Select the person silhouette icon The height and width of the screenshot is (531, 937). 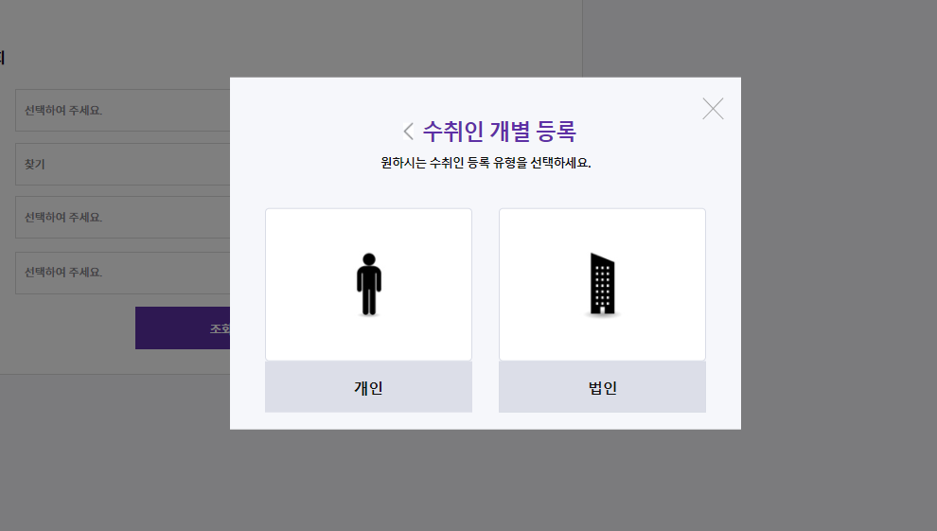(x=369, y=284)
